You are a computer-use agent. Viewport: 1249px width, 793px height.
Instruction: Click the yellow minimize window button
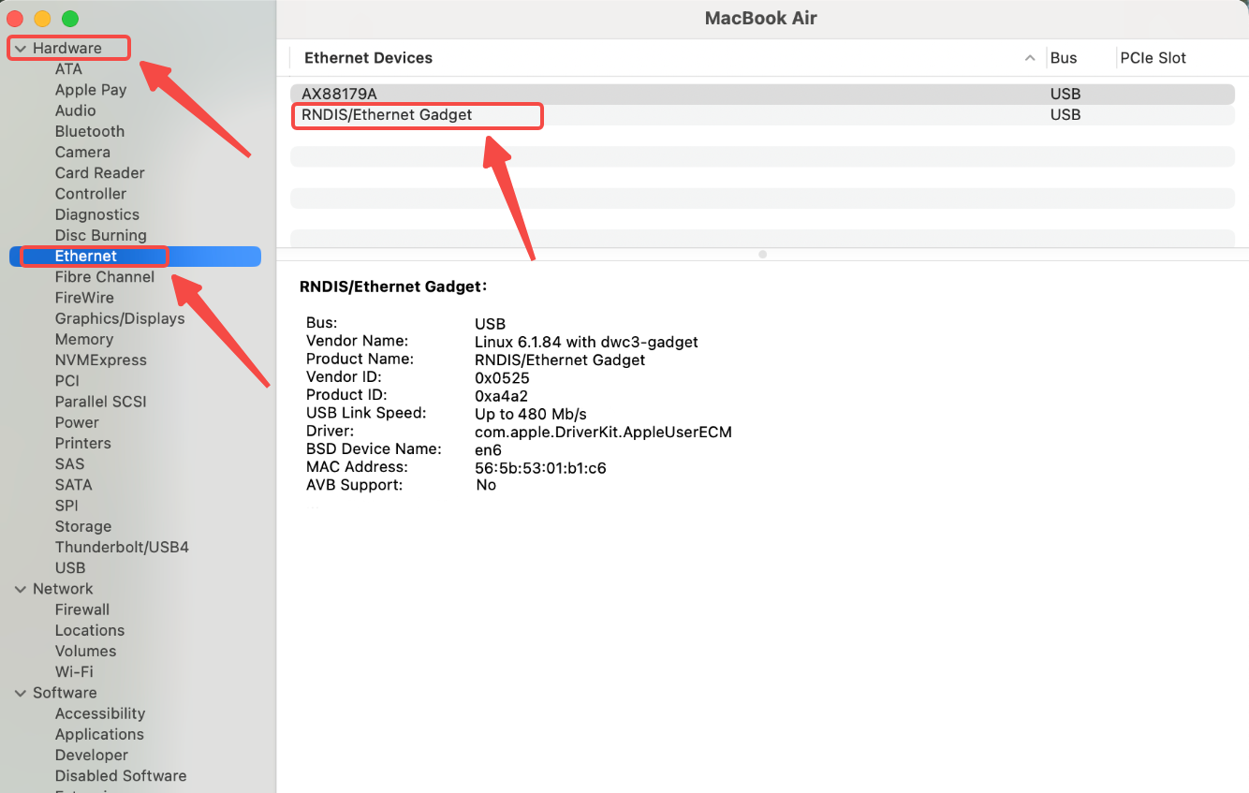point(42,19)
